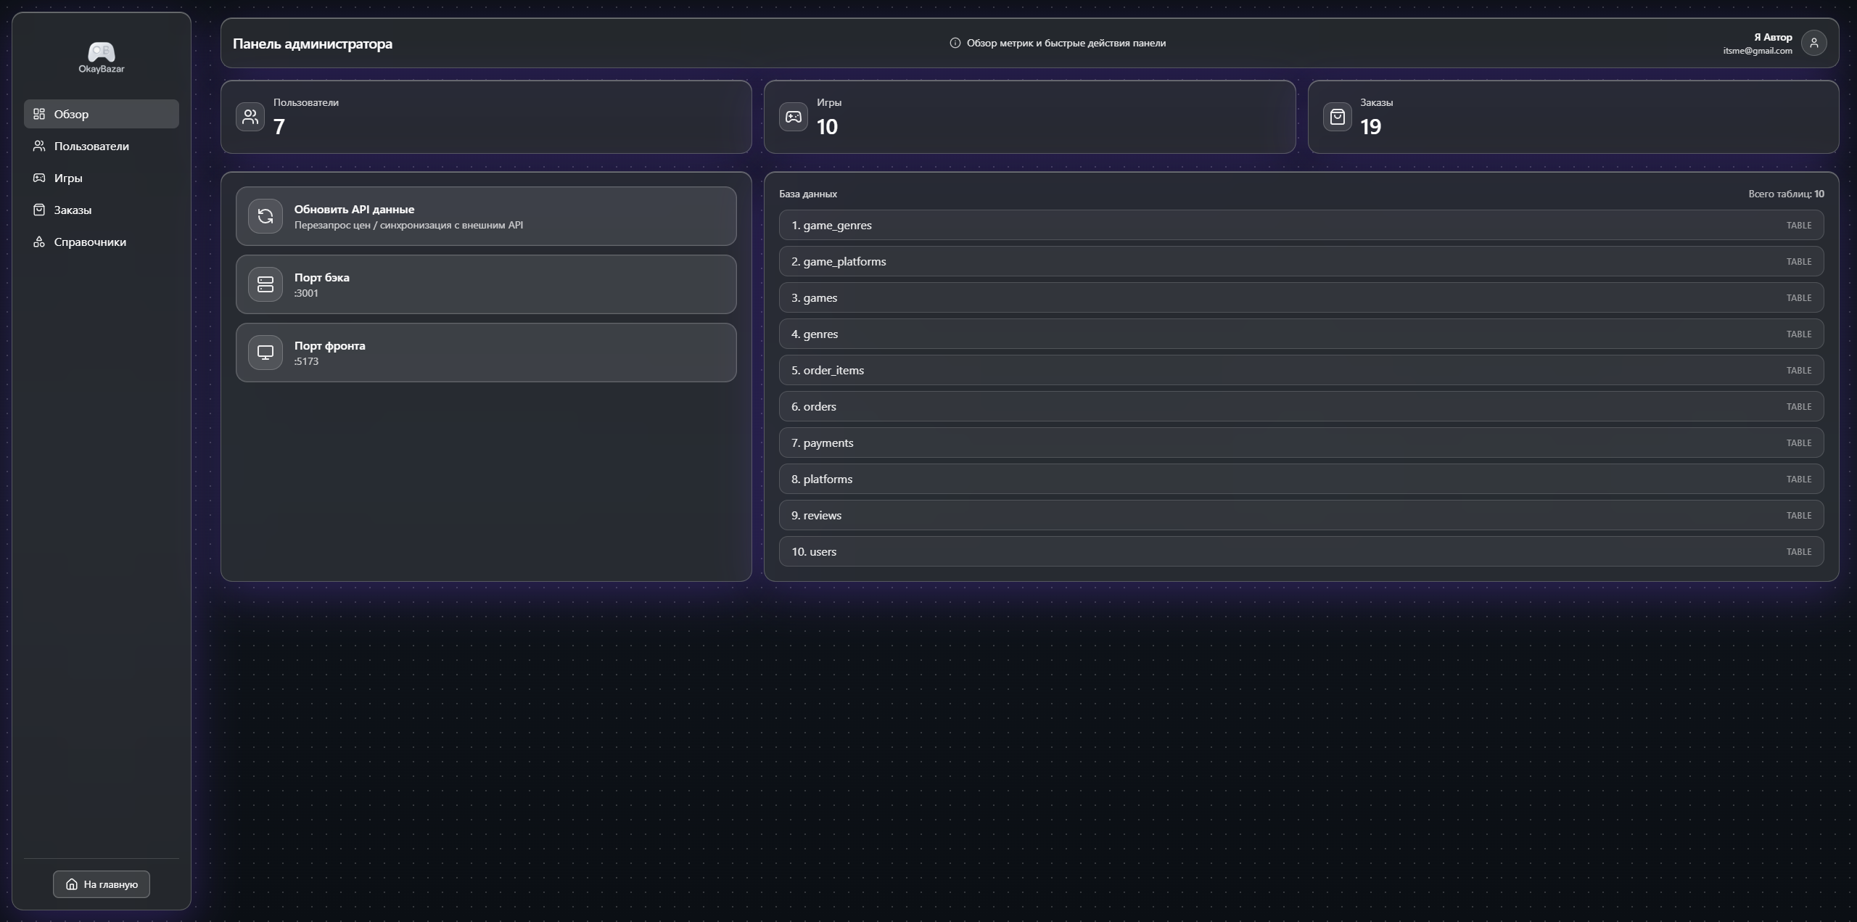Click the user avatar icon in header
The height and width of the screenshot is (922, 1857).
tap(1813, 43)
